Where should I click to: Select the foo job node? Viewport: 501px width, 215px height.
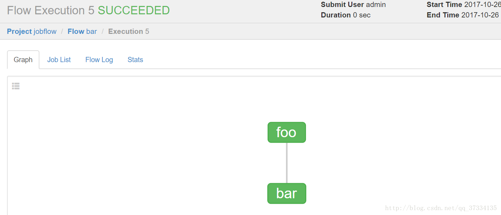(x=286, y=132)
